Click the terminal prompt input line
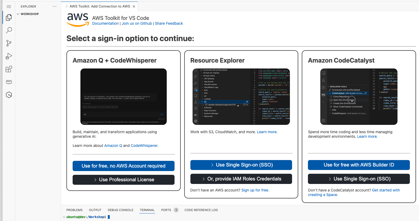 click(239, 217)
